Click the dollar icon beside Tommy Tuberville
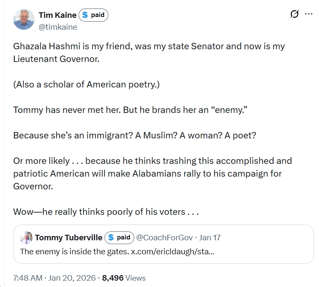The height and width of the screenshot is (287, 319). 111,237
